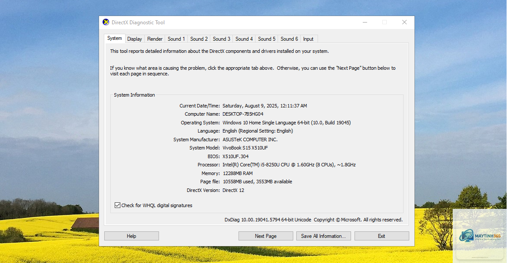The width and height of the screenshot is (507, 263).
Task: Click the English (Regional Setting: English) value
Action: 258,131
